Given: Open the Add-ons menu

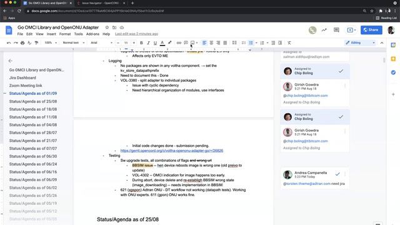Looking at the screenshot, I should pos(92,34).
